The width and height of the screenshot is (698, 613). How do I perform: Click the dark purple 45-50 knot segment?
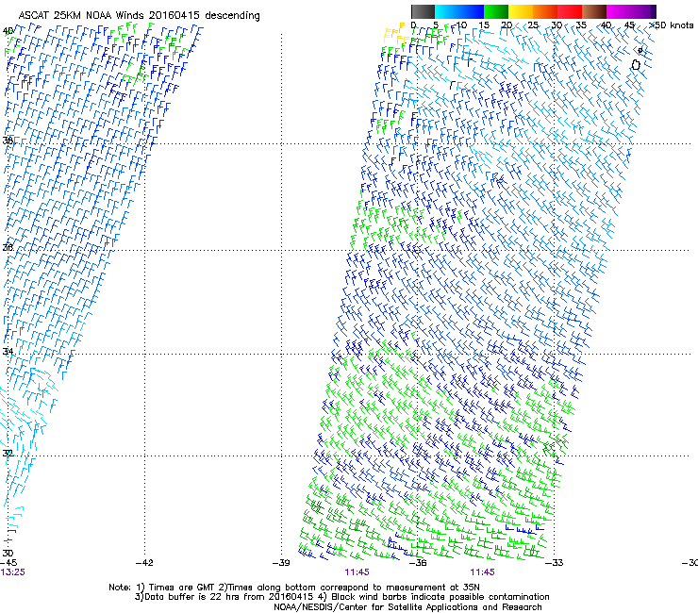(x=643, y=11)
